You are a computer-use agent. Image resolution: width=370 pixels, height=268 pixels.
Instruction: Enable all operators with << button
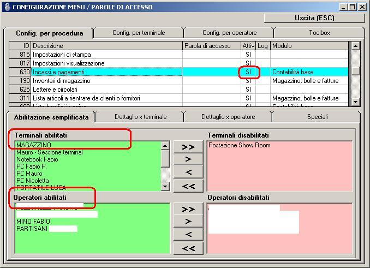coord(188,248)
